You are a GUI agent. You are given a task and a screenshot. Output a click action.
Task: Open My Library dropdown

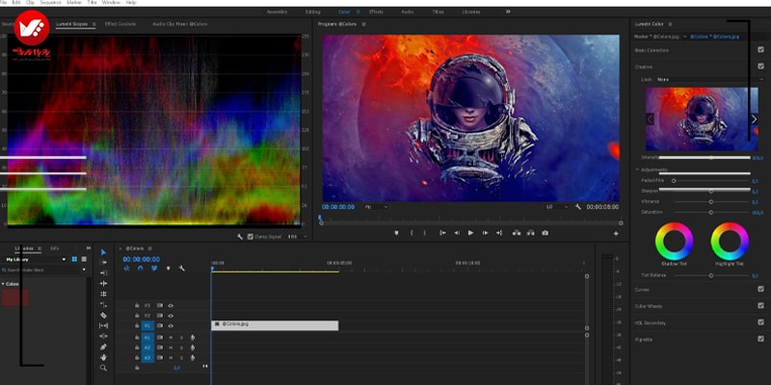click(36, 259)
